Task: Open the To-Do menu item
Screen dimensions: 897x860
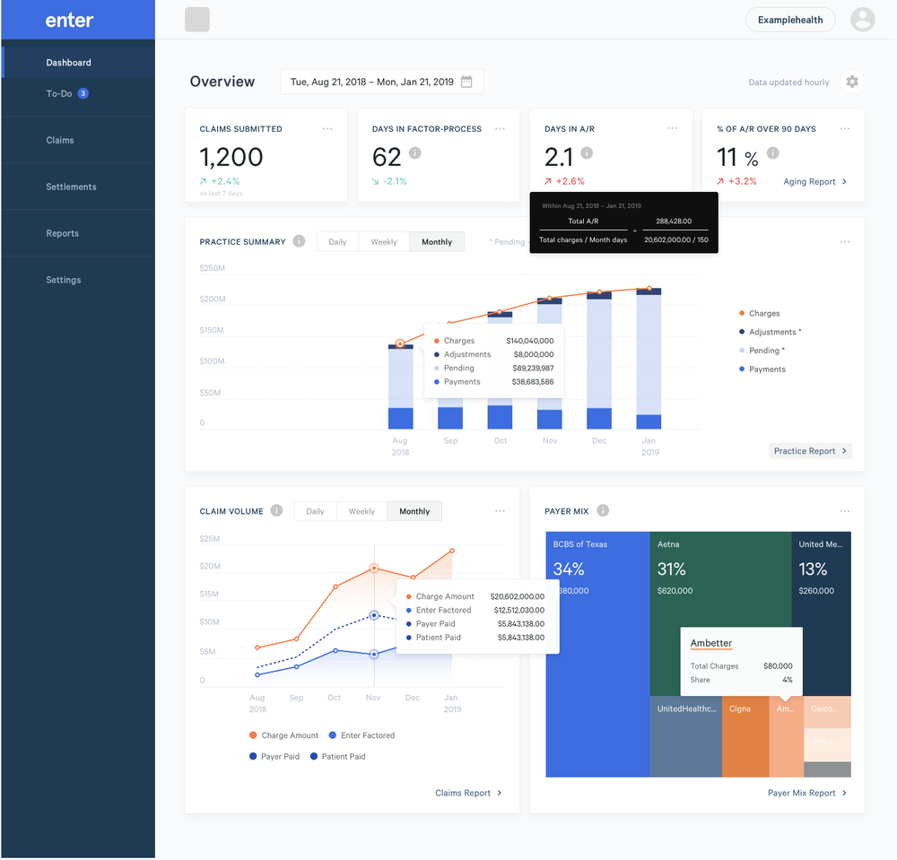Action: click(57, 93)
